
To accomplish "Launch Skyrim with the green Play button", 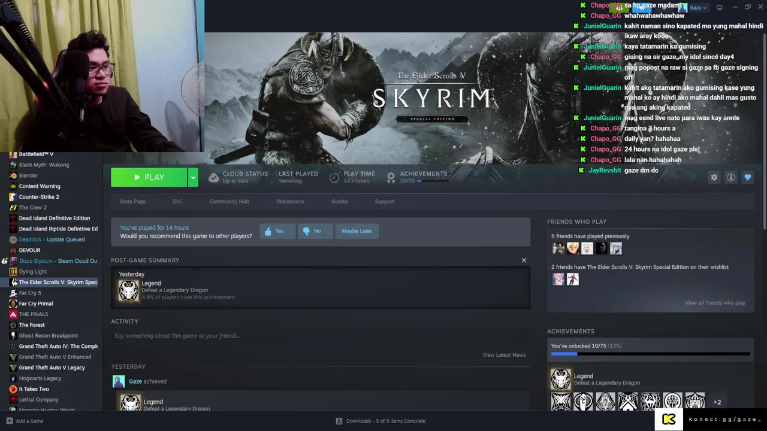I will click(149, 177).
